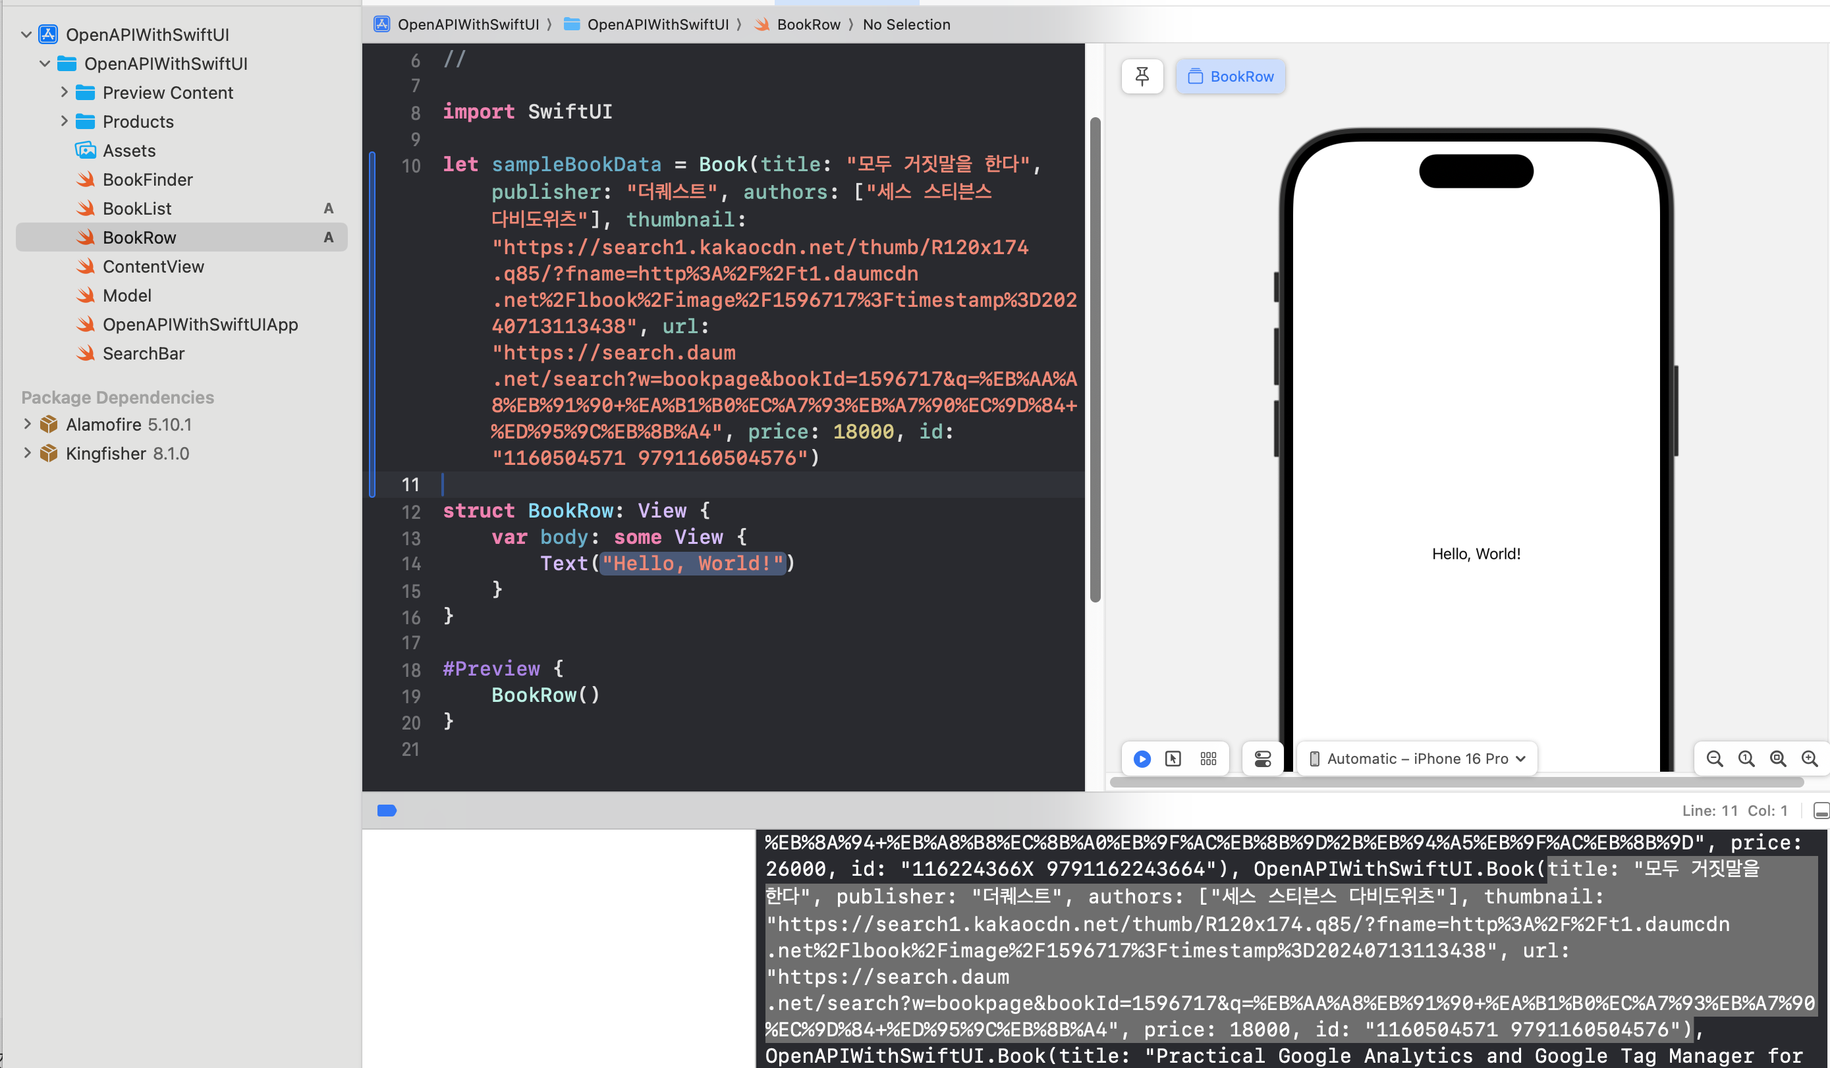Select the BookRow preview tab
This screenshot has width=1830, height=1068.
click(x=1231, y=76)
